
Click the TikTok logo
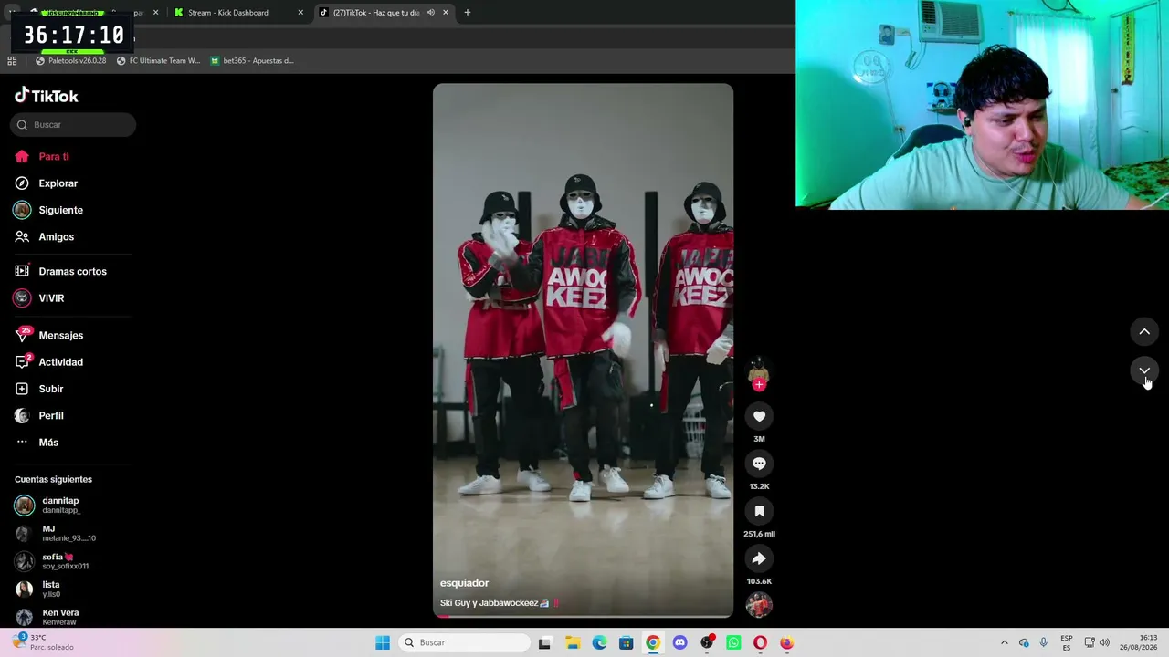pos(47,96)
